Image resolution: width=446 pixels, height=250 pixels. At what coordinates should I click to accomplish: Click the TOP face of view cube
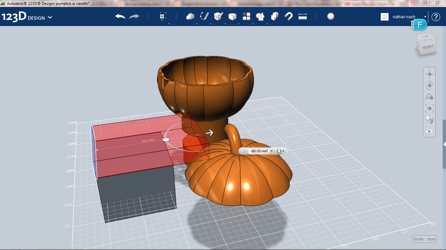425,36
